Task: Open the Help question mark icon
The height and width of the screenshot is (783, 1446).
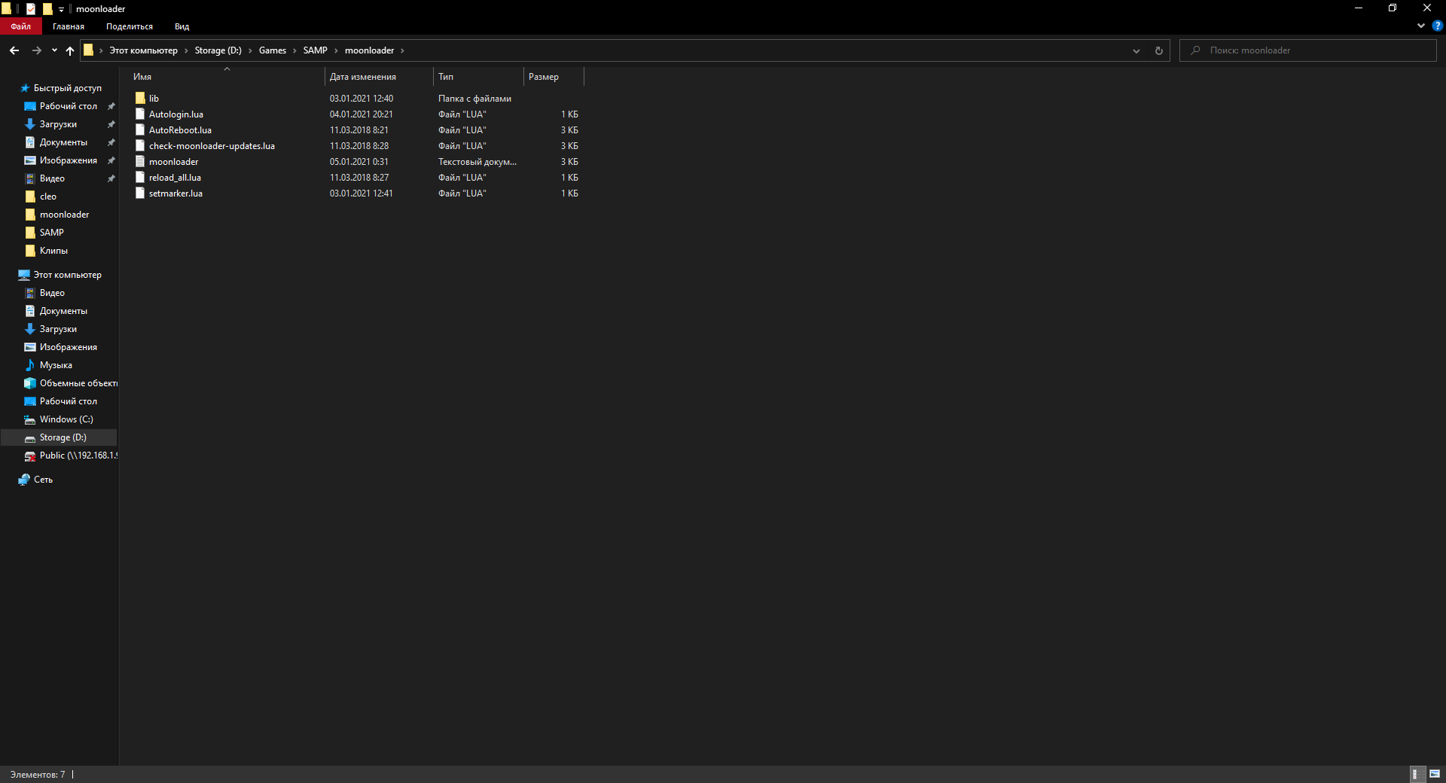Action: [x=1437, y=26]
